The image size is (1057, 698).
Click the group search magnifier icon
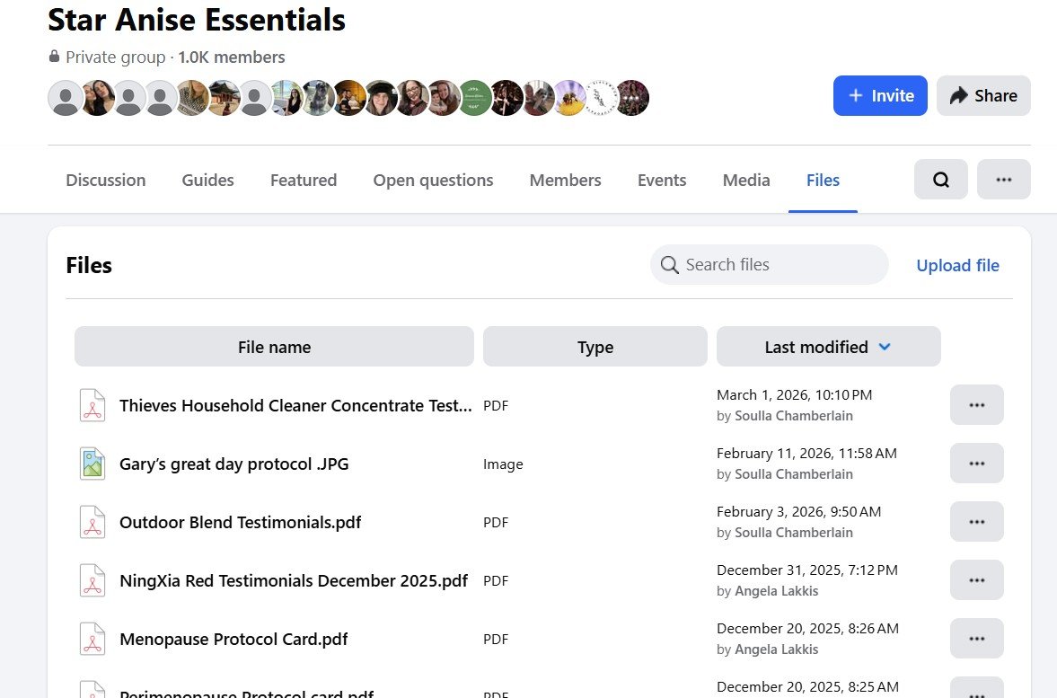[x=940, y=180]
